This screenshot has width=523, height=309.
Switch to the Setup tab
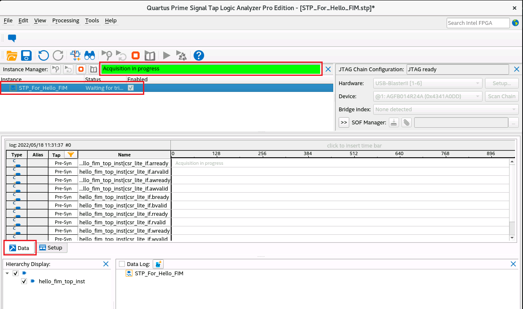pos(51,248)
